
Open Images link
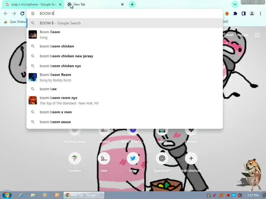(242, 35)
